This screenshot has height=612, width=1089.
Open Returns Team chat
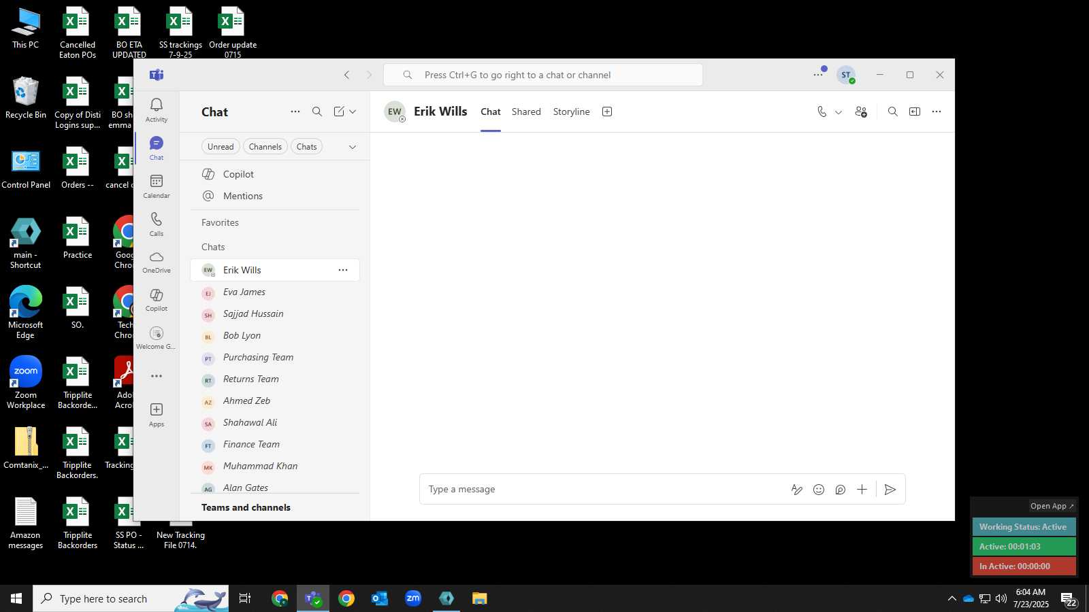click(275, 379)
